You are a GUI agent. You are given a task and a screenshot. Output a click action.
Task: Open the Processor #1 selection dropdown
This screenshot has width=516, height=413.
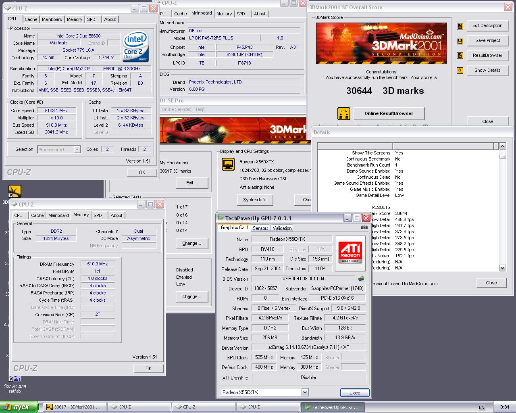click(x=77, y=150)
